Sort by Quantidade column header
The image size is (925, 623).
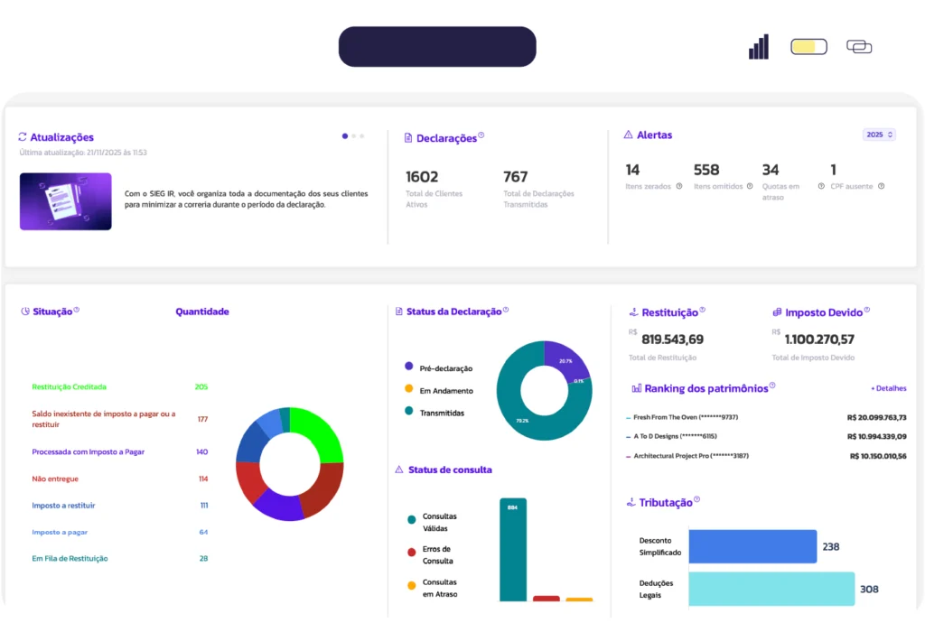tap(201, 311)
